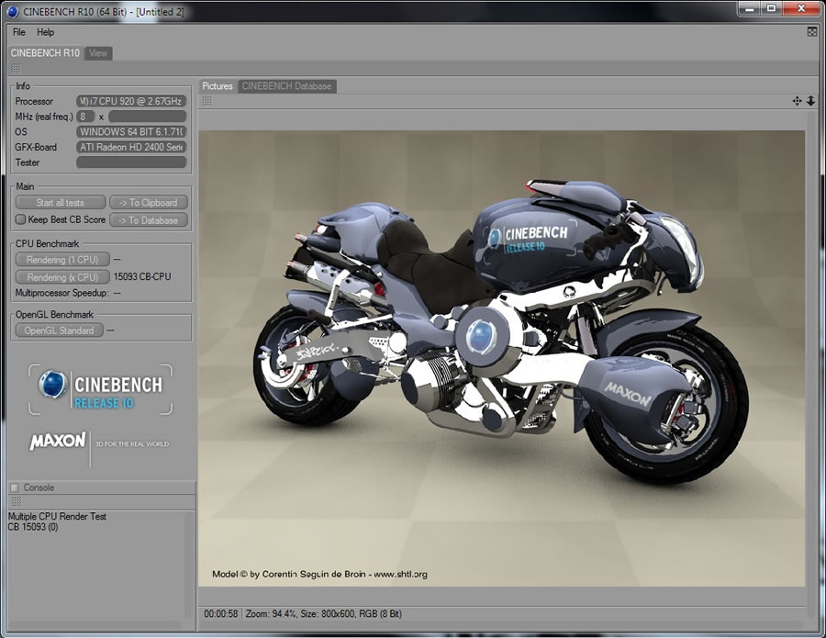
Task: Click the layout icon at menu bar right
Action: tap(812, 32)
